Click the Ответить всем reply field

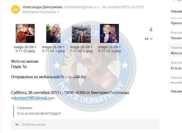pos(85,124)
